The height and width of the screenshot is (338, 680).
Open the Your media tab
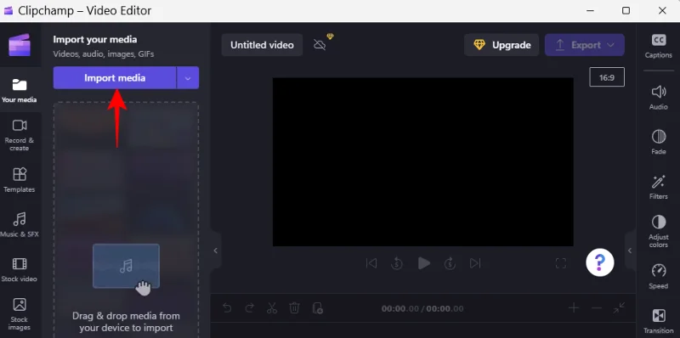(19, 90)
